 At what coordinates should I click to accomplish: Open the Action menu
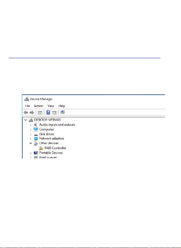coord(38,106)
